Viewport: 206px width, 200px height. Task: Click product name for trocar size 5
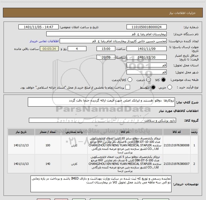[125, 164]
